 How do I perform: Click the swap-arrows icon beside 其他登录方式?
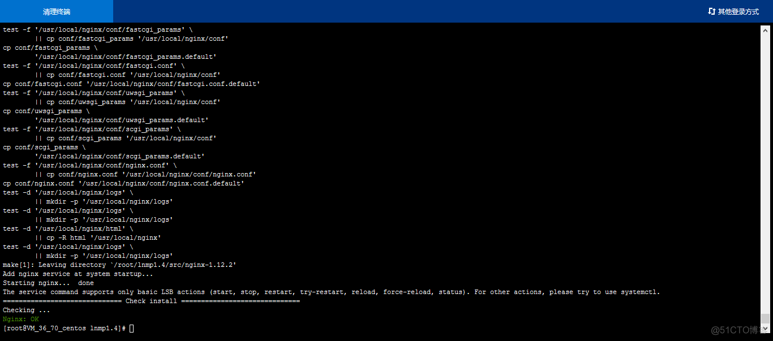point(712,11)
